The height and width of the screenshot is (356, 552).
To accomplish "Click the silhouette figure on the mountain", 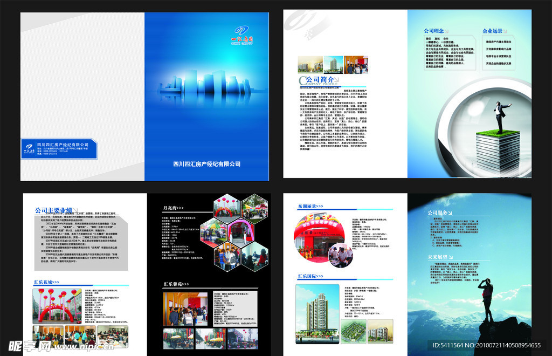I will [x=487, y=300].
